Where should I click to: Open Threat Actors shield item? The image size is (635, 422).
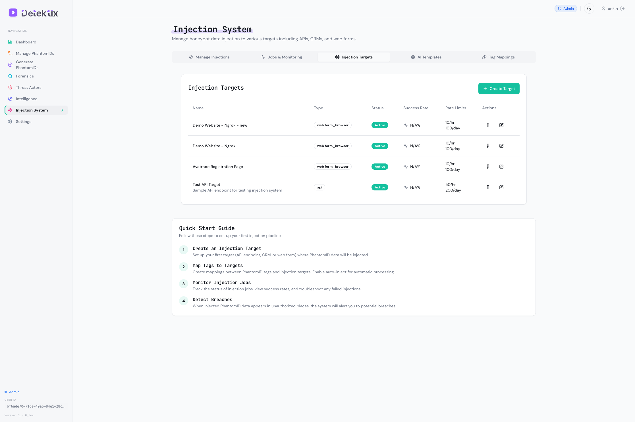tap(28, 87)
